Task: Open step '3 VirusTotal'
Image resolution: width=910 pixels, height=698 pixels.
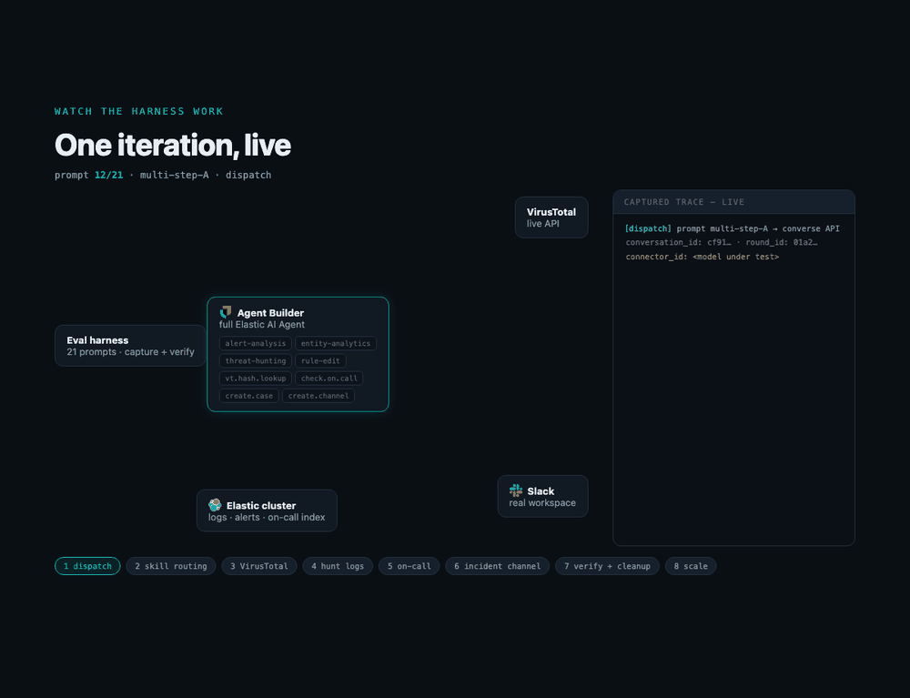Action: coord(258,566)
